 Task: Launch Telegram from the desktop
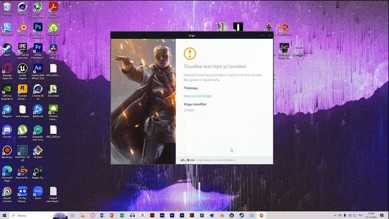point(7,111)
